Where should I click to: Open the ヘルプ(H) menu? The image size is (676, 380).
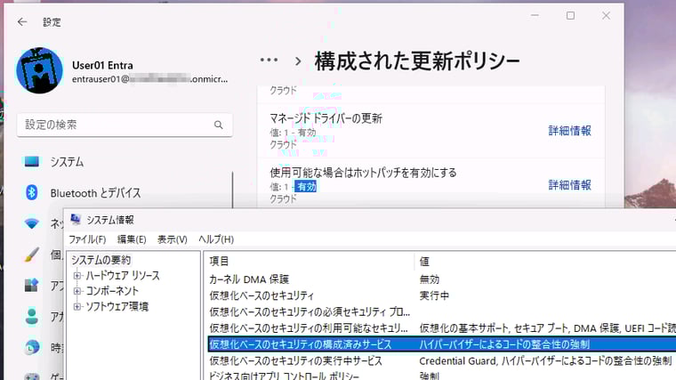[215, 239]
